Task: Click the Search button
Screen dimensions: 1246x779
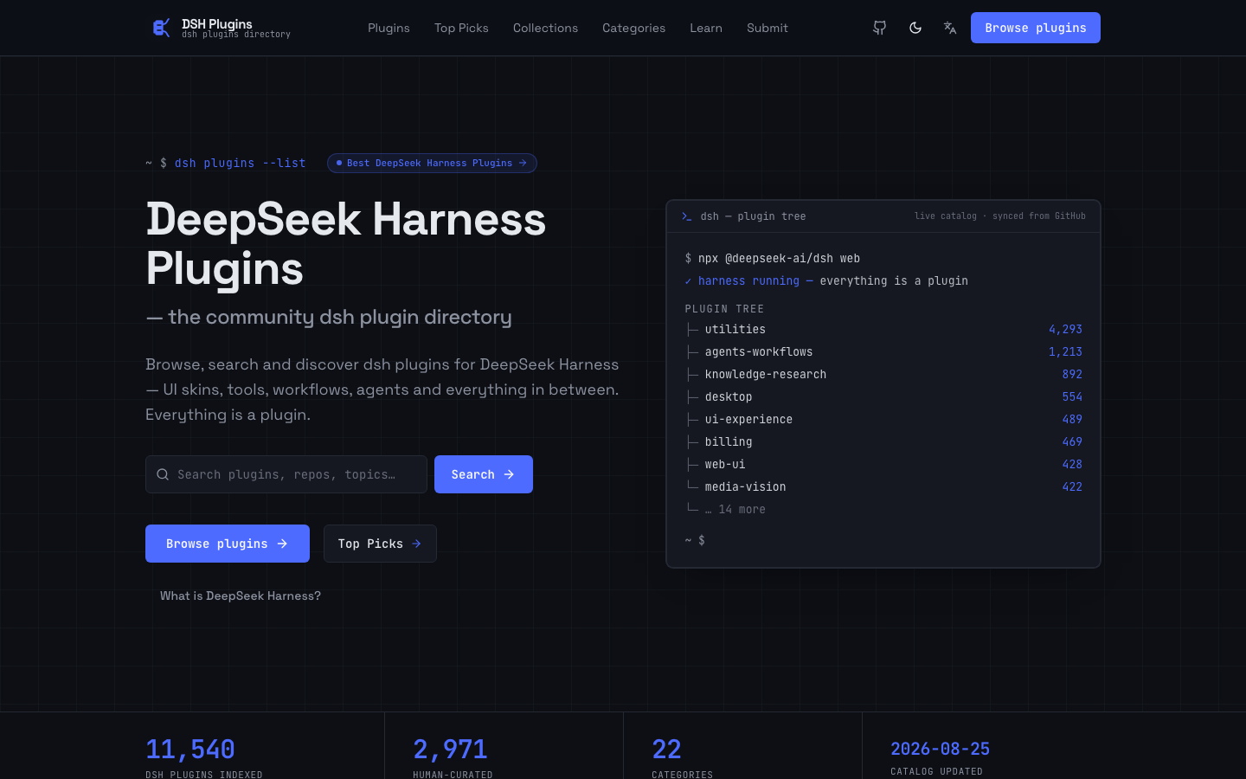Action: pos(484,474)
